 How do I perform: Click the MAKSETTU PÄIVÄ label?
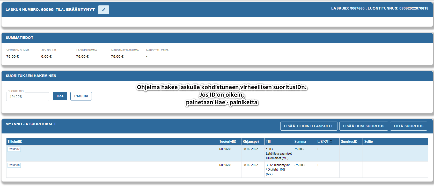coord(157,50)
